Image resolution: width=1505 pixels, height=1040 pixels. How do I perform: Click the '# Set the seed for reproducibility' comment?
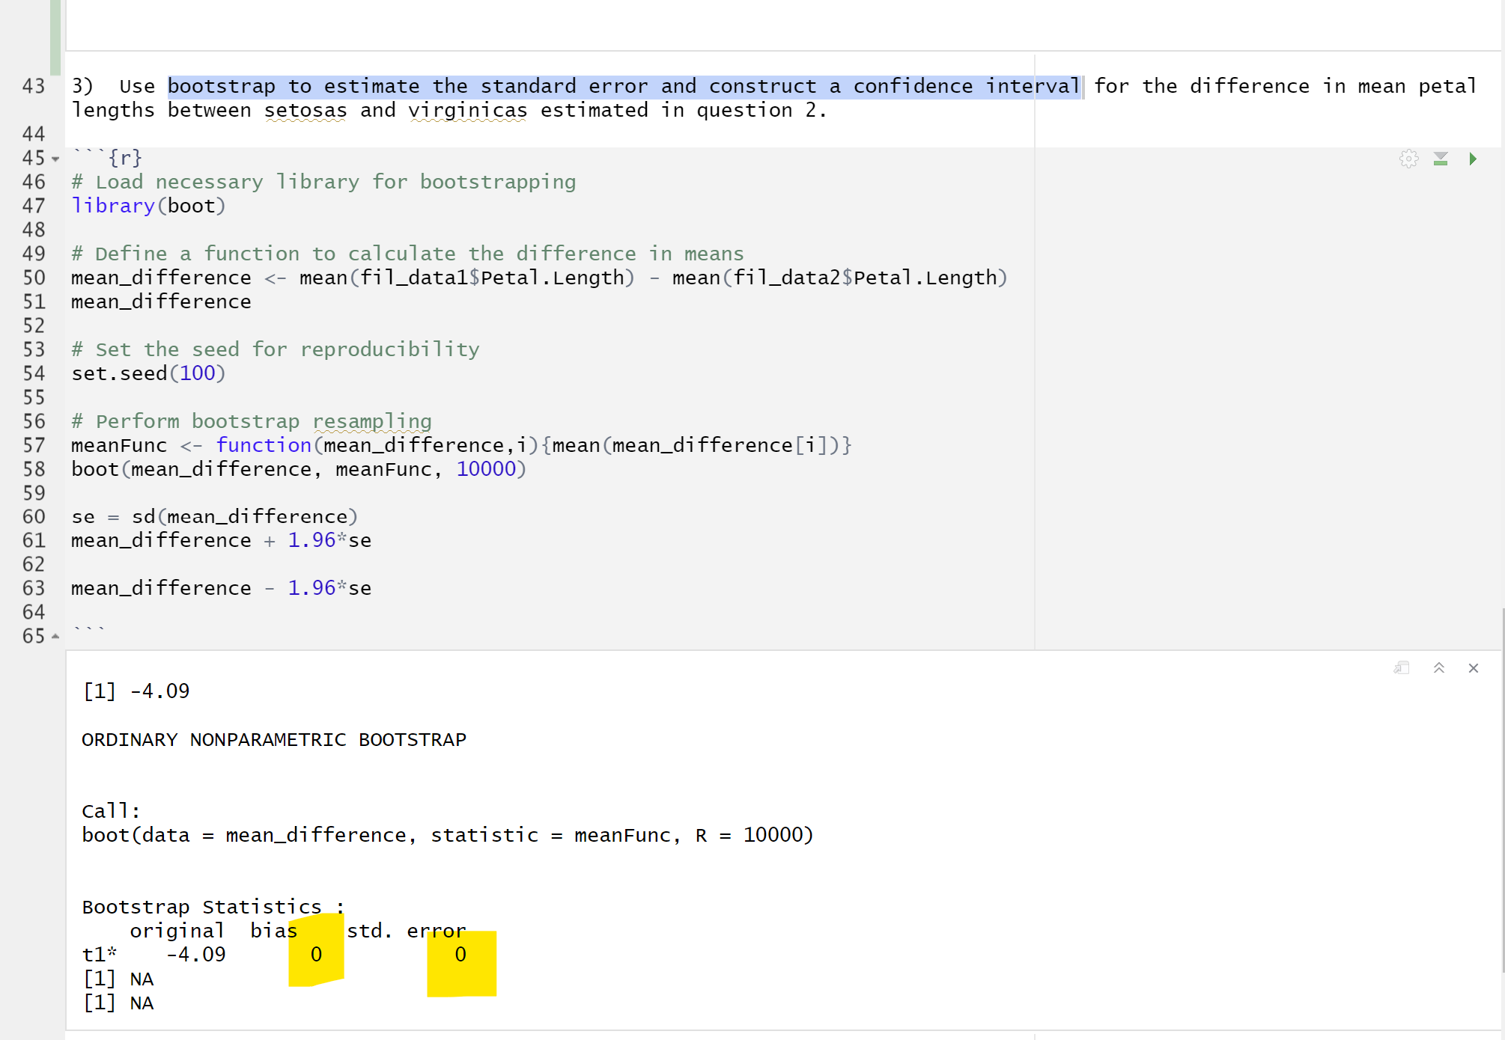coord(276,349)
